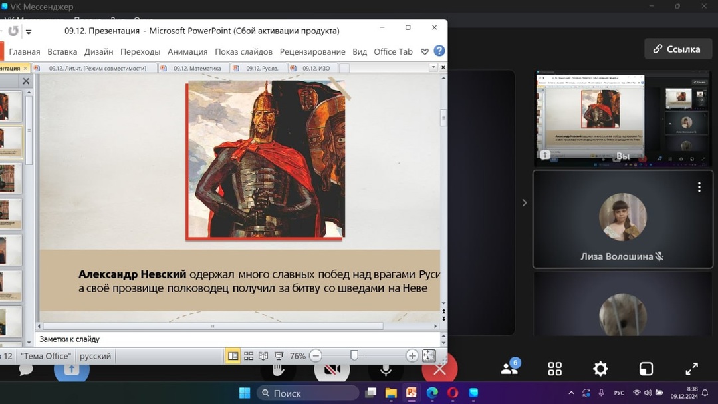Screen dimensions: 718x404
Task: Open Opera browser from the taskbar
Action: coord(453,393)
